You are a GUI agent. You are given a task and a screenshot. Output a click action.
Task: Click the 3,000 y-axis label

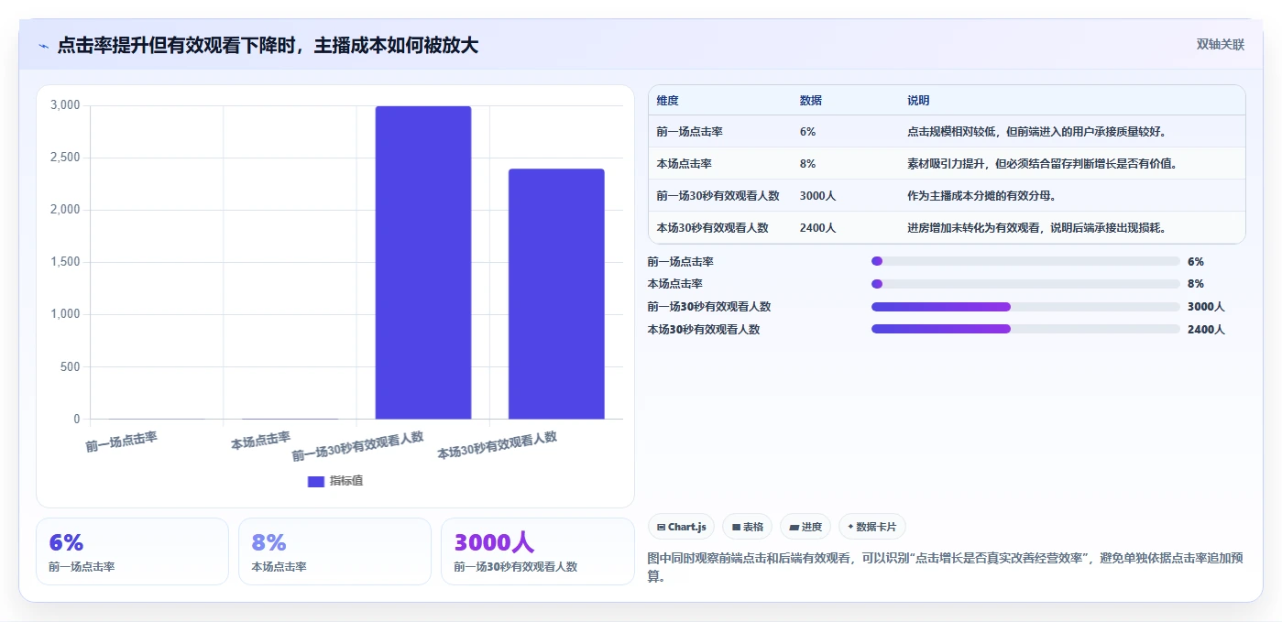click(65, 105)
